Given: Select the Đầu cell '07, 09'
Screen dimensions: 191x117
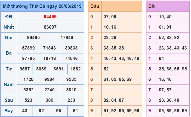Looking at the screenshot, I should pos(122,17).
